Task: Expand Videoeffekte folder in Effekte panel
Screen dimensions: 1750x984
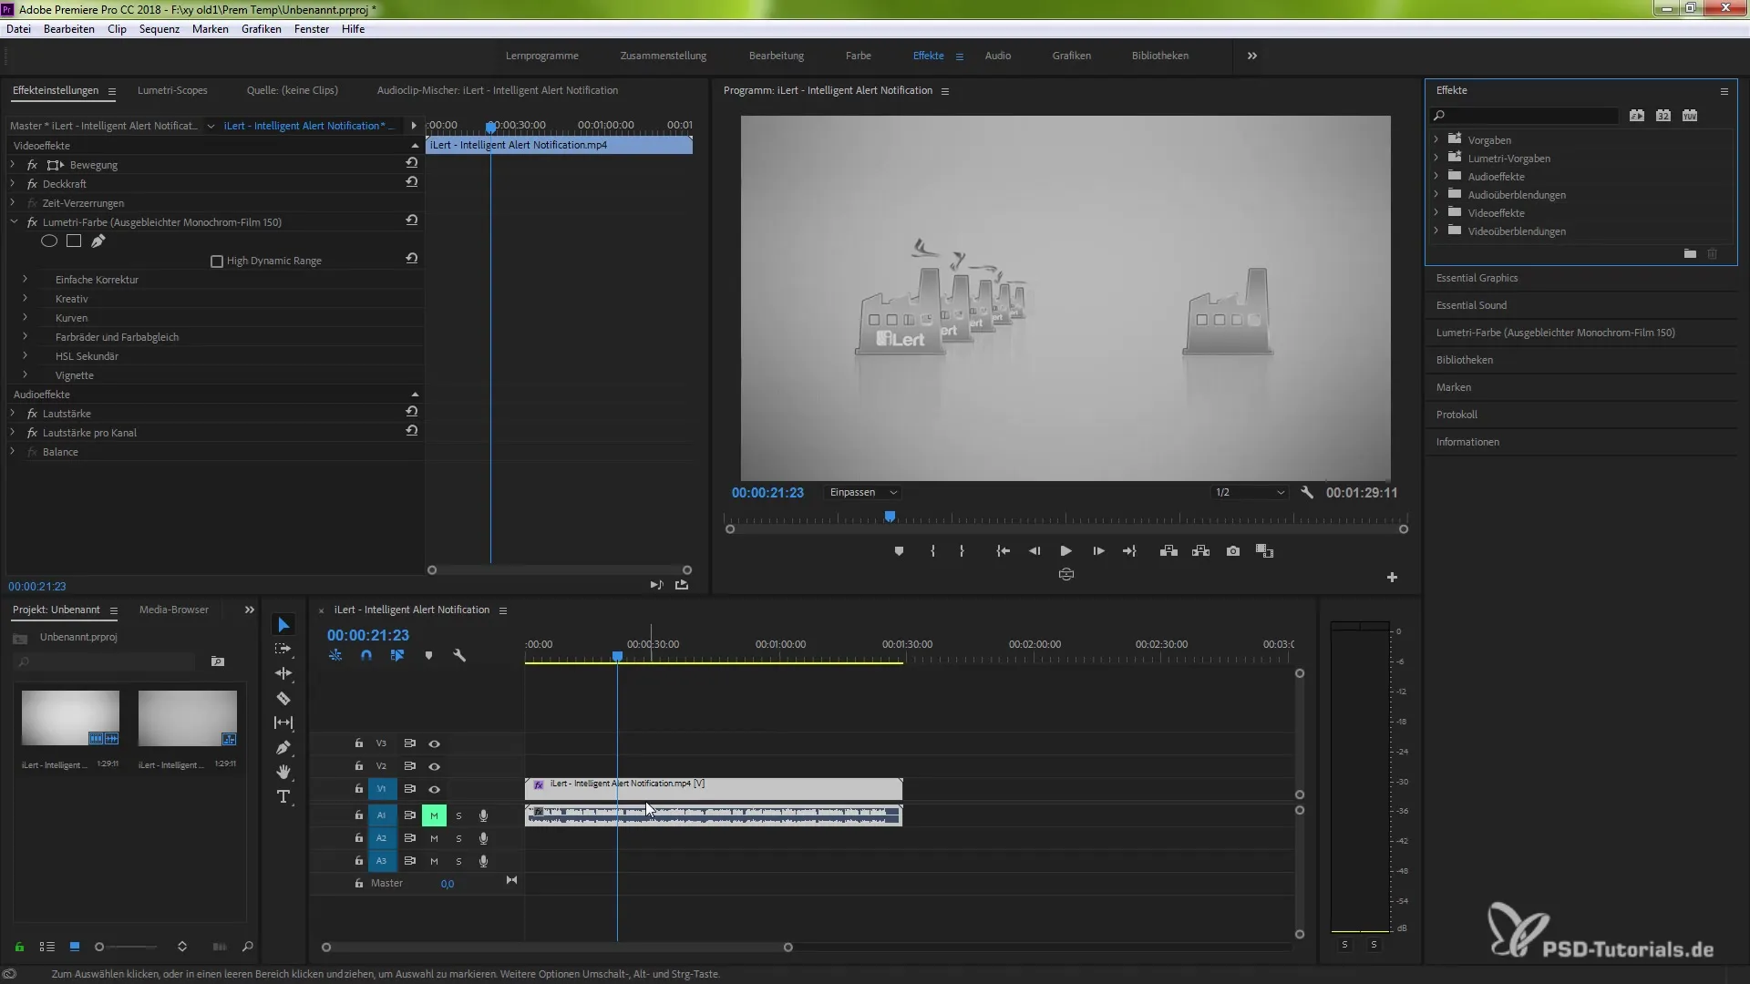Action: point(1436,212)
